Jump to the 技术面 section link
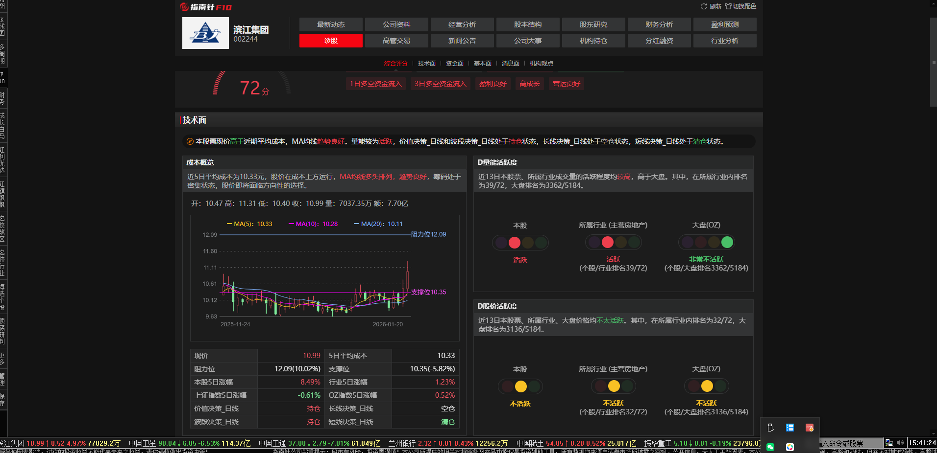Viewport: 937px width, 453px height. [x=427, y=64]
